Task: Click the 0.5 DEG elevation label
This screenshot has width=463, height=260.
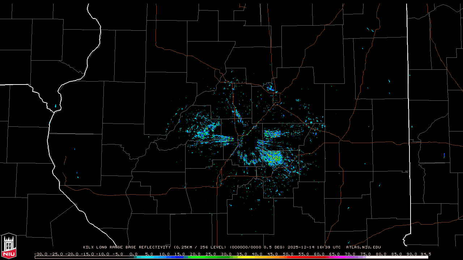Action: (x=274, y=247)
